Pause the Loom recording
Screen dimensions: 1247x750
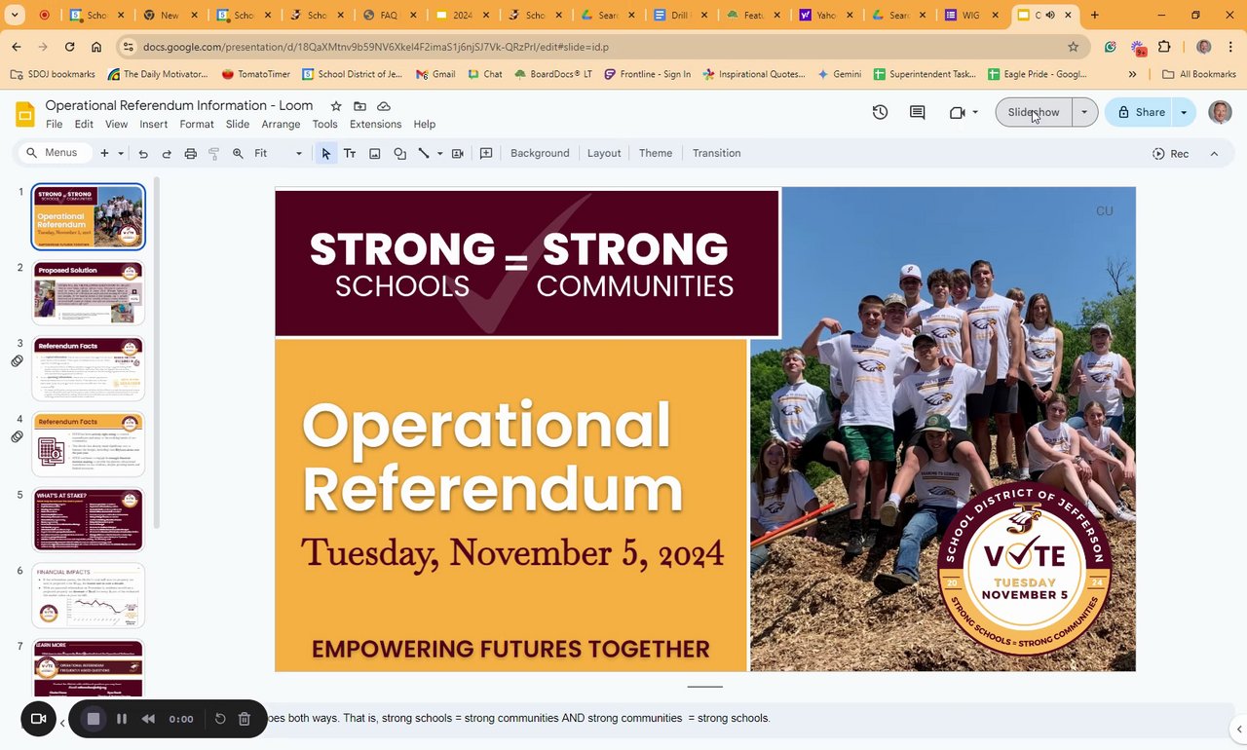point(122,719)
